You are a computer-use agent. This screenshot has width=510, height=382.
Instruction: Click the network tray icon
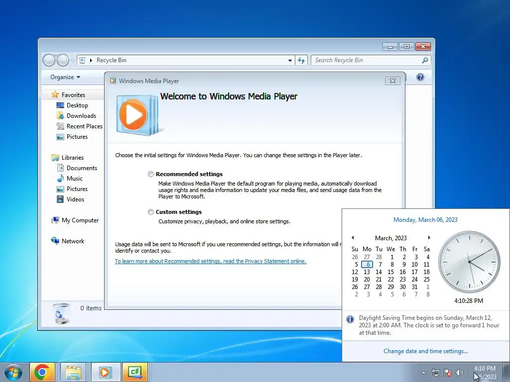tap(435, 373)
